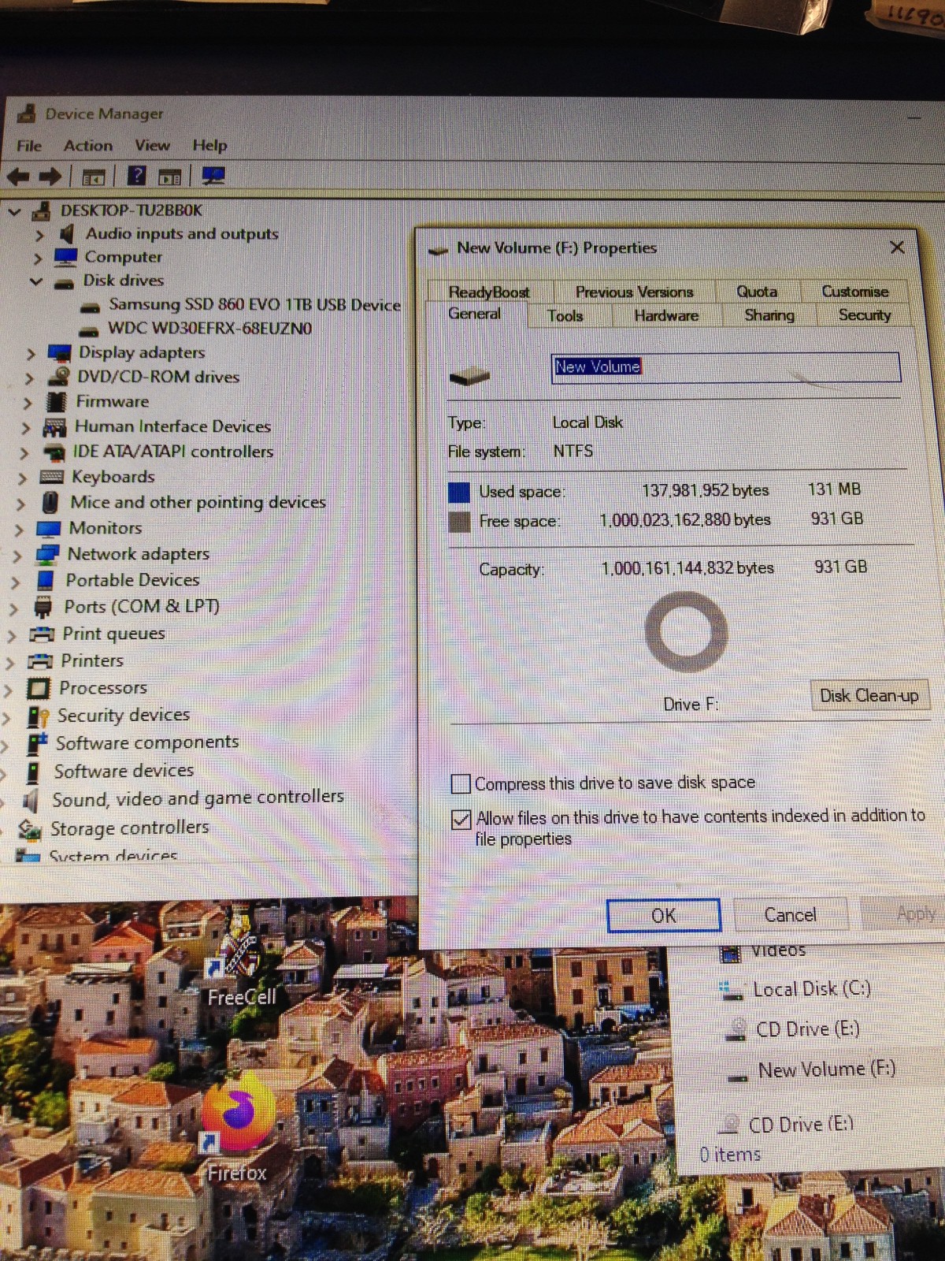
Task: Click the Audio inputs and outputs speaker icon
Action: [68, 234]
